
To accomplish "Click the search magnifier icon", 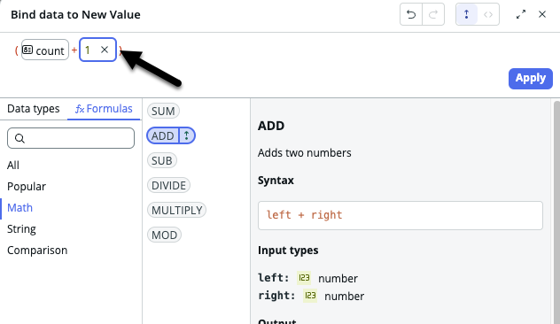I will click(20, 138).
